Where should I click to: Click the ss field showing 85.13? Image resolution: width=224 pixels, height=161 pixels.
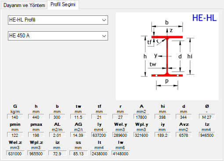[x=78, y=154]
